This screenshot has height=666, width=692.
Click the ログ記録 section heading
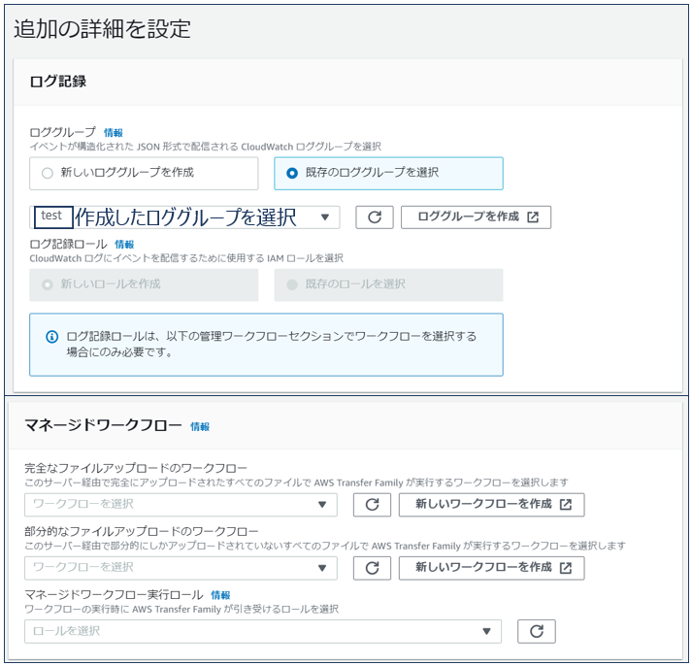[58, 82]
